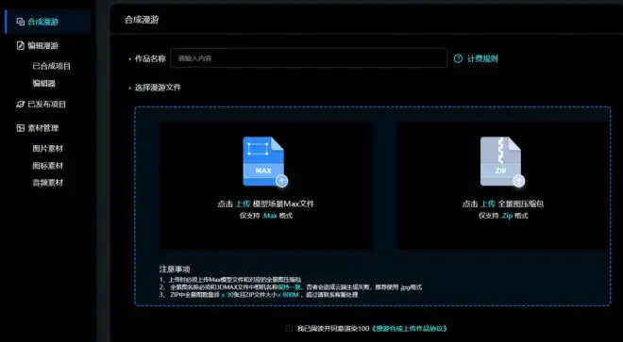Select 图标素材 submenu item
This screenshot has width=623, height=342.
tap(48, 166)
